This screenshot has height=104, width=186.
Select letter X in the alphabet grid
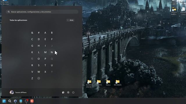click(x=45, y=72)
